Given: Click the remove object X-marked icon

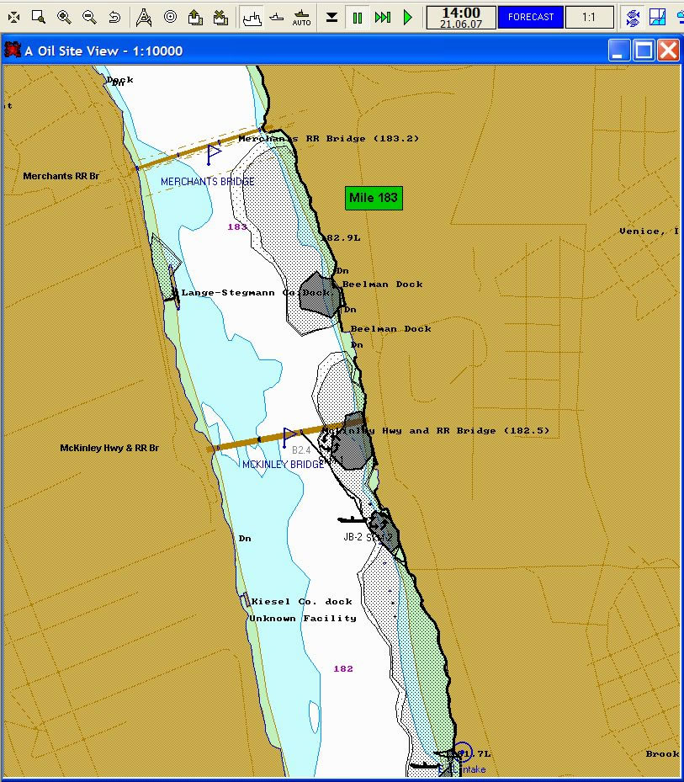Looking at the screenshot, I should click(x=221, y=18).
